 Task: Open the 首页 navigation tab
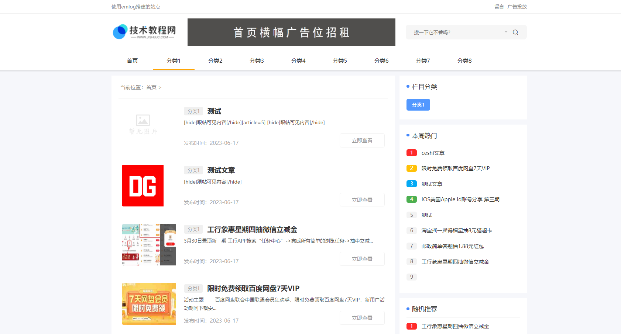[132, 61]
